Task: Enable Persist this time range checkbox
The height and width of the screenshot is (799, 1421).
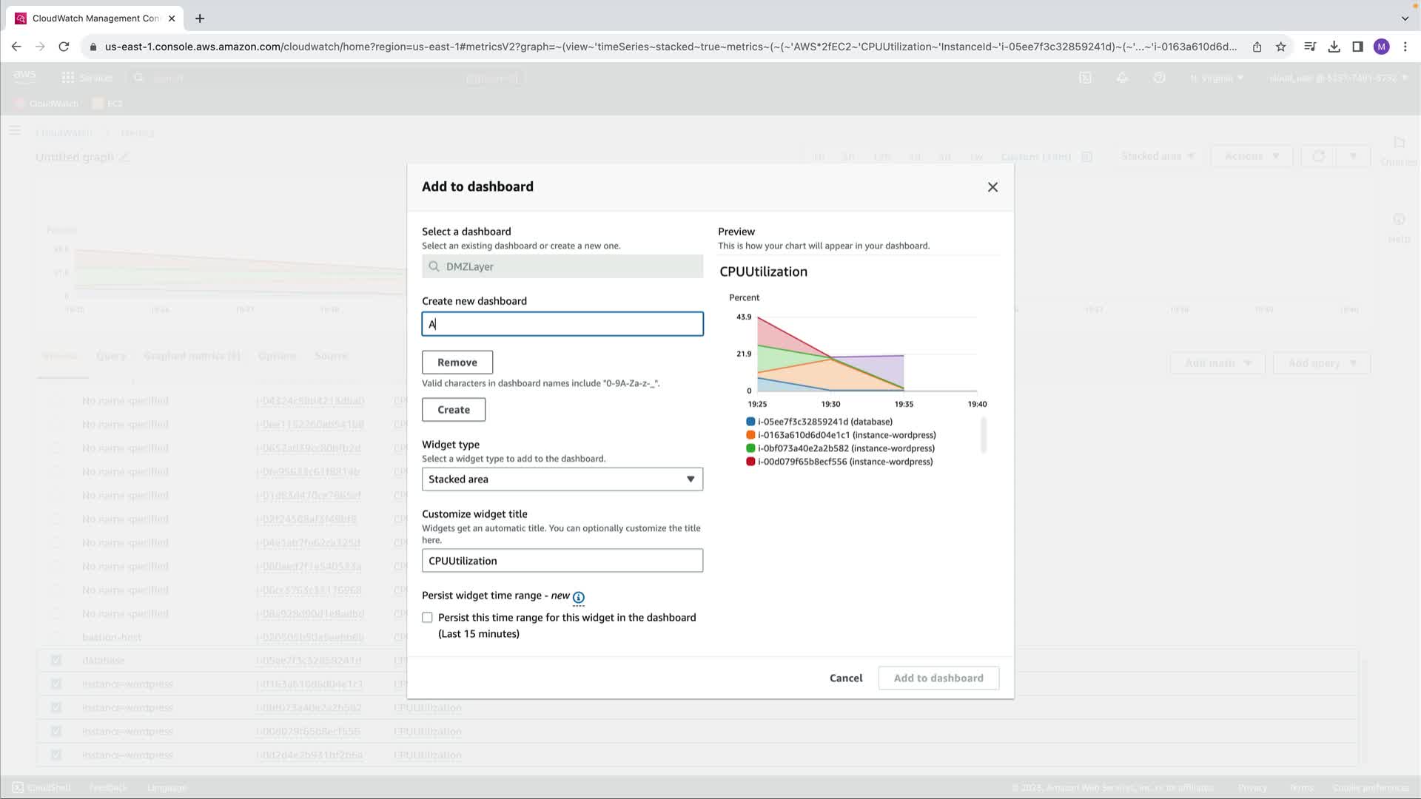Action: [x=427, y=618]
